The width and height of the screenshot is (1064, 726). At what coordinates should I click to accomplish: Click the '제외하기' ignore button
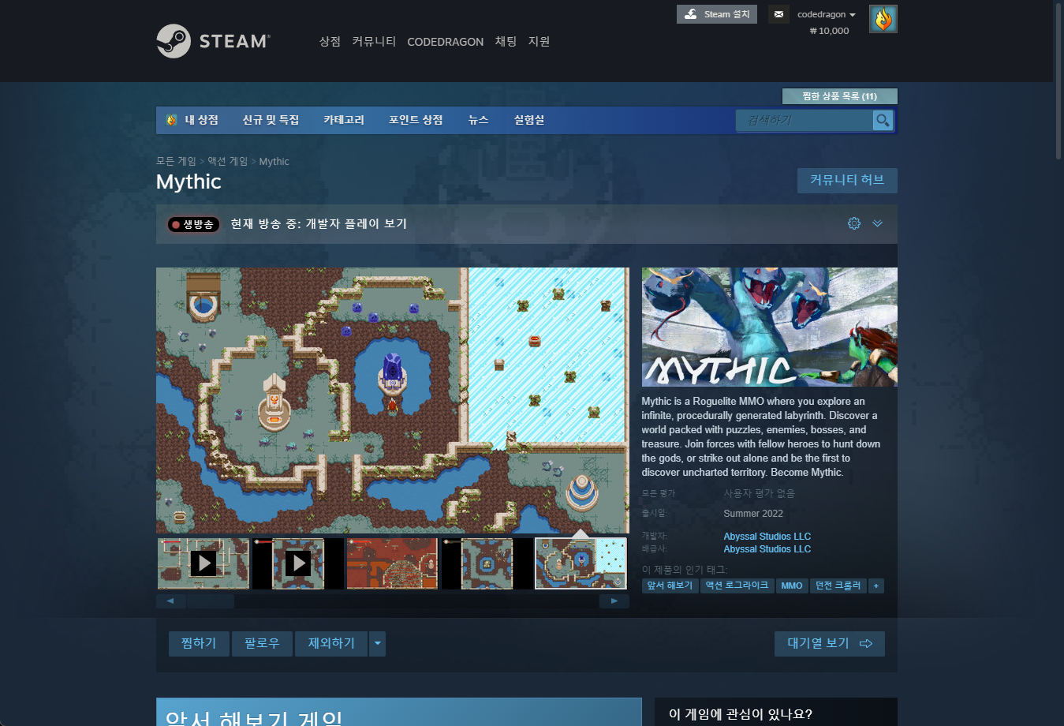[x=331, y=644]
